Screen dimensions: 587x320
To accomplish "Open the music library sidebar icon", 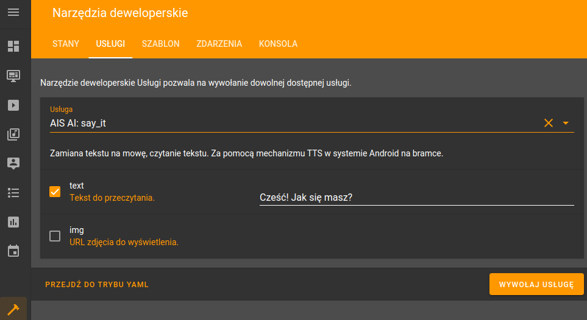I will click(x=13, y=134).
